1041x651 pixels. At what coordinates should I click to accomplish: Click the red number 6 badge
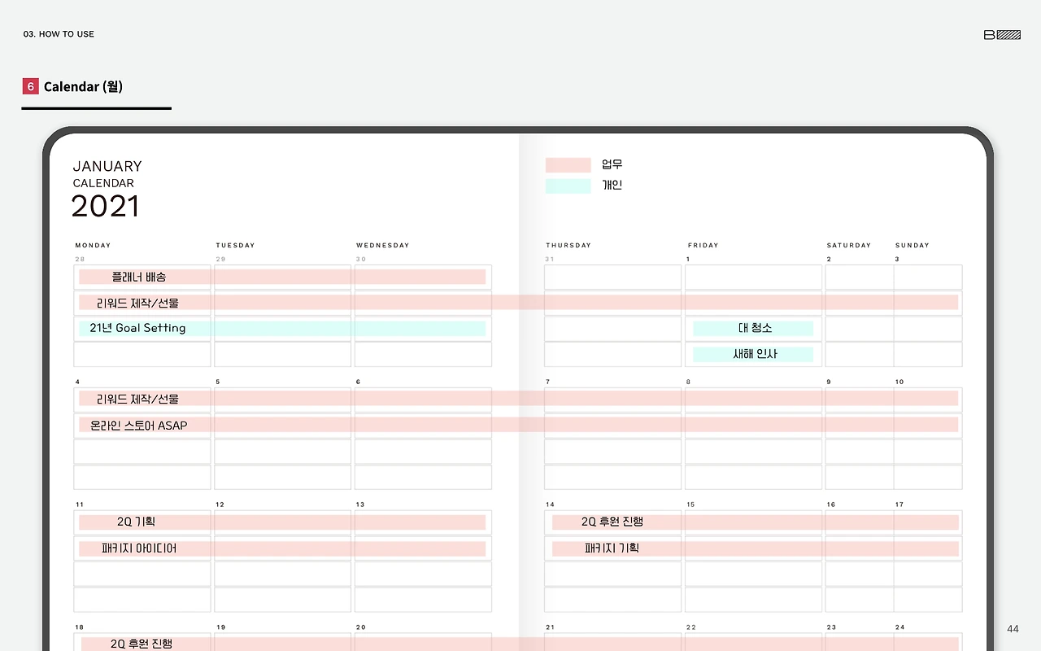click(x=31, y=86)
